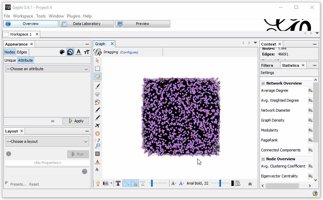Open the File menu
The image size is (323, 200).
click(x=7, y=16)
